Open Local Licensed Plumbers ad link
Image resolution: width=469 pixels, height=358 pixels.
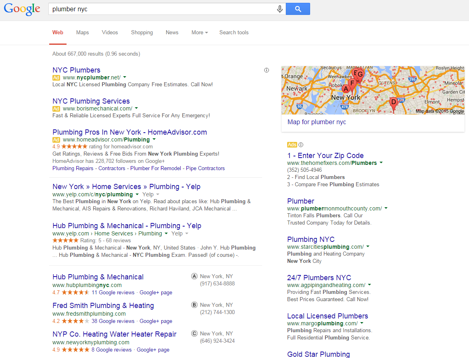pos(327,316)
